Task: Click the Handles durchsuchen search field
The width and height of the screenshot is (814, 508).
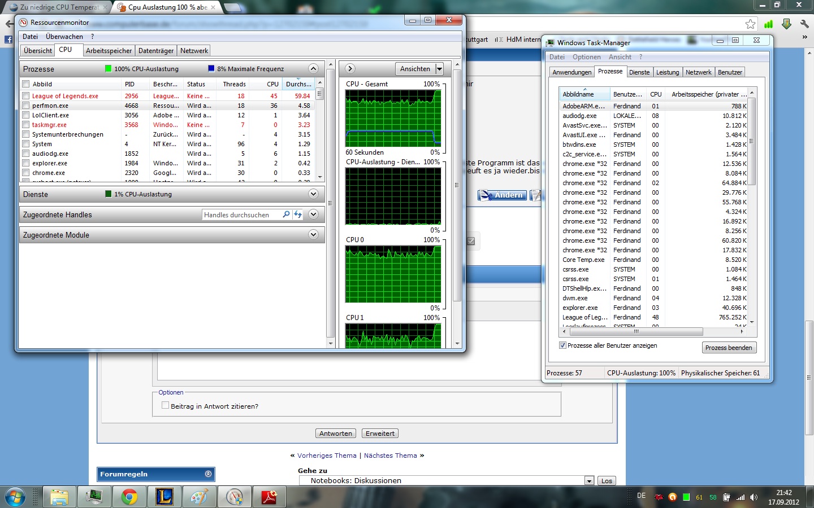Action: [241, 214]
